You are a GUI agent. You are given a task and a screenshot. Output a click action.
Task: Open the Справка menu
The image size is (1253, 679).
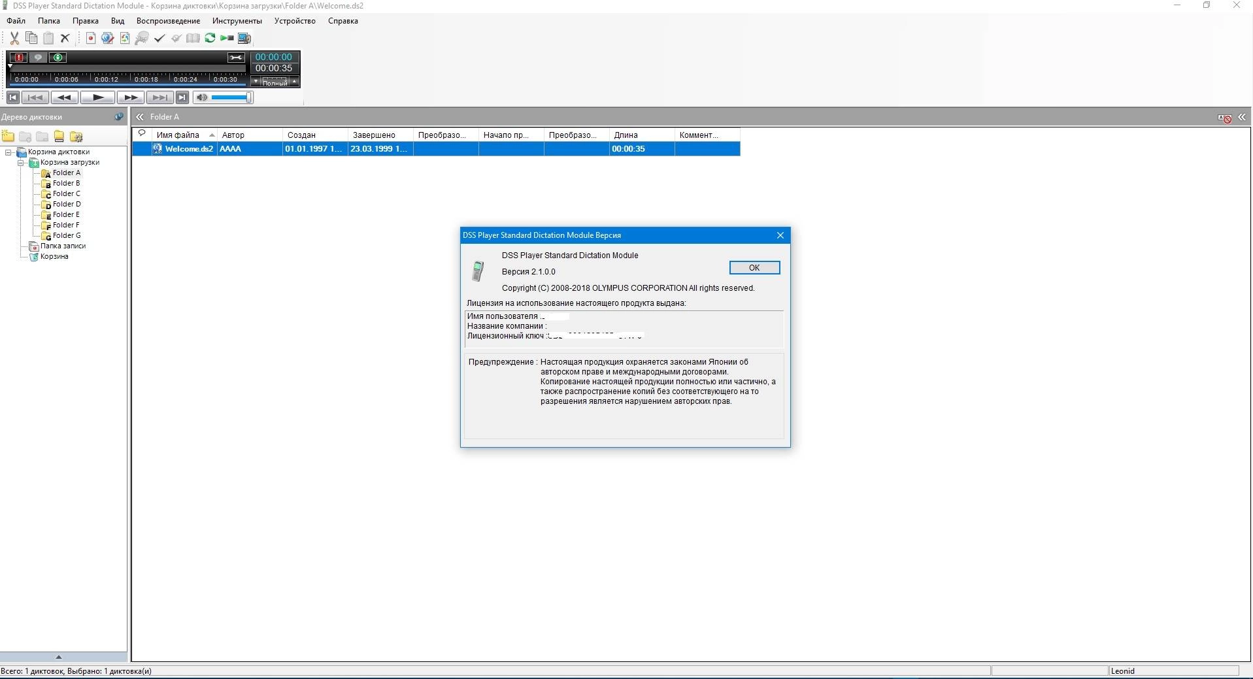tap(343, 21)
